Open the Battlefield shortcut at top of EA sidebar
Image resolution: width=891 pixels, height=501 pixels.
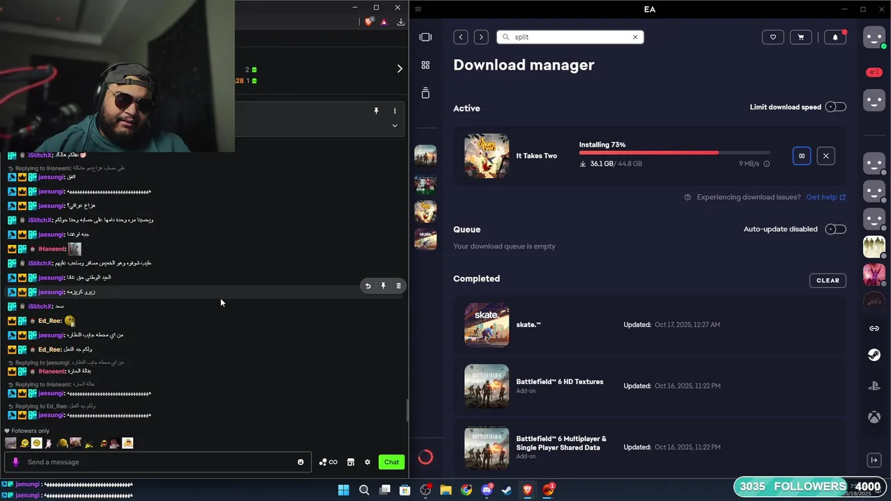tap(425, 155)
